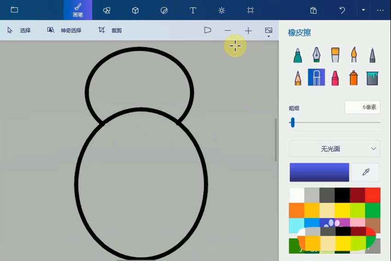
Task: Open the canvas crop-frame tab
Action: tap(250, 10)
